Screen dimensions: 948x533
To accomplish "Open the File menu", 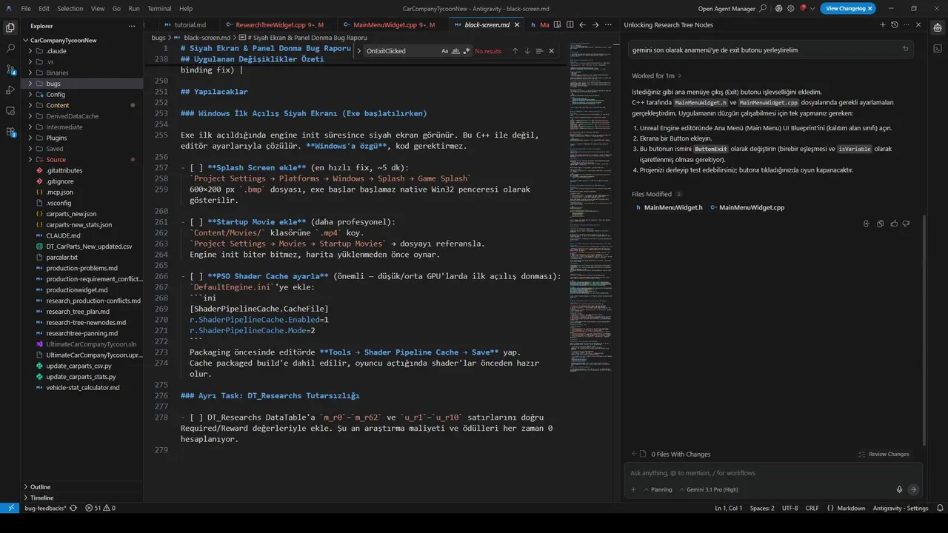I will coord(26,9).
